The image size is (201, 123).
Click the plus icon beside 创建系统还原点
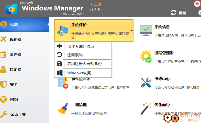pyautogui.click(x=59, y=46)
